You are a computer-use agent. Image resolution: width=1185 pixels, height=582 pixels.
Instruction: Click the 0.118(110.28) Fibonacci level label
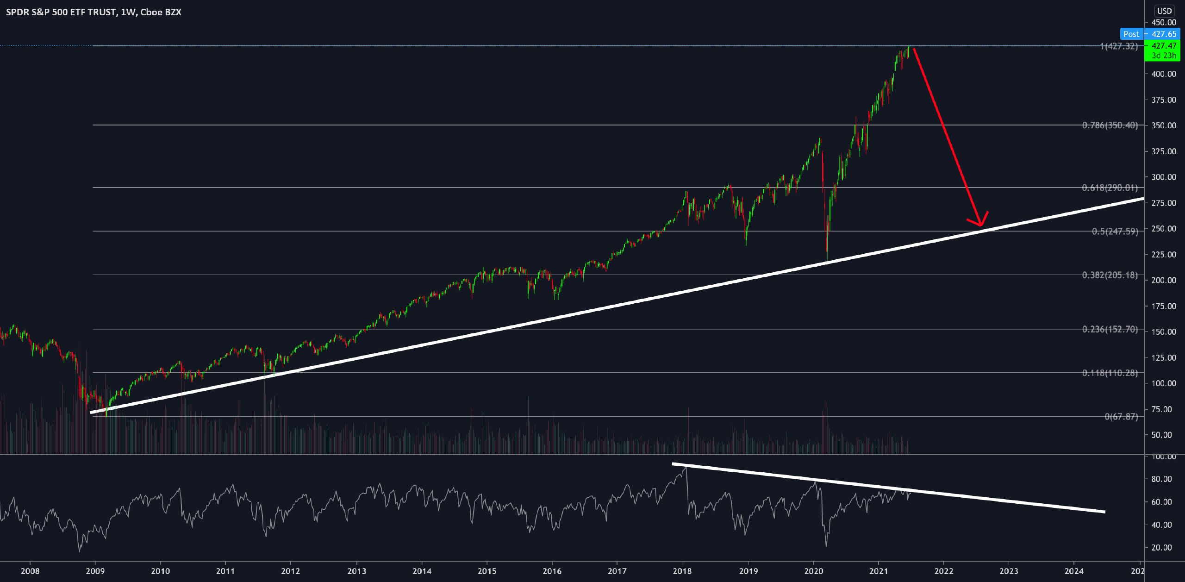point(1110,373)
